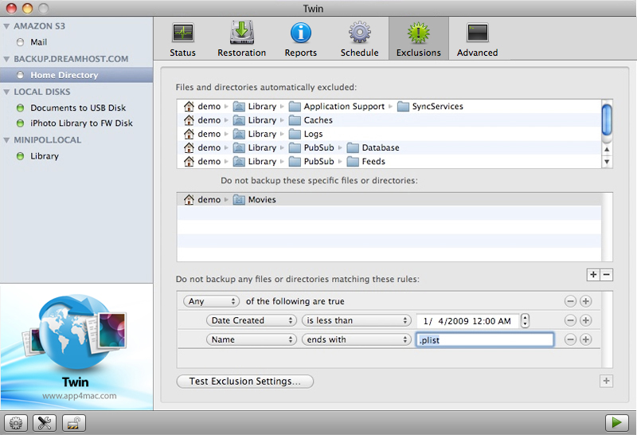This screenshot has width=637, height=435.
Task: Open the Reports info icon
Action: click(301, 33)
